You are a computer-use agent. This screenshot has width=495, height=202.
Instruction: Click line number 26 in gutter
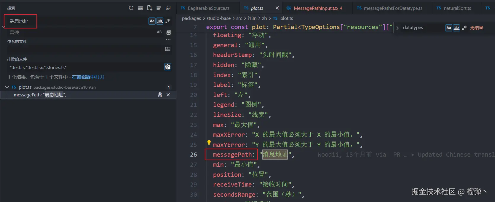pos(194,155)
